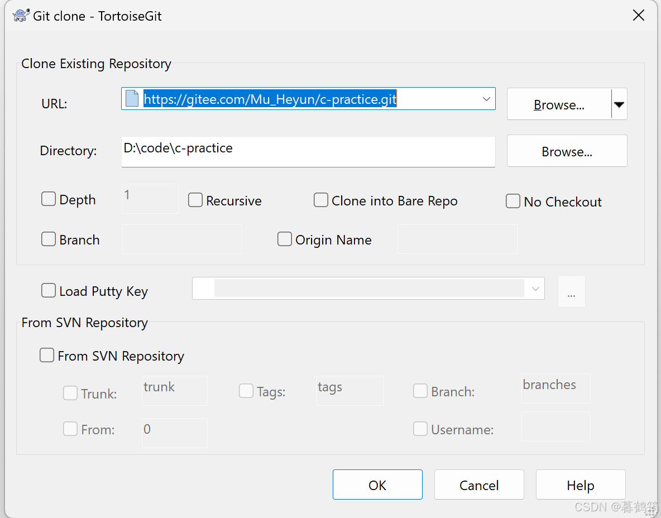Check the Branch option under Depth
The width and height of the screenshot is (661, 518).
pos(49,239)
